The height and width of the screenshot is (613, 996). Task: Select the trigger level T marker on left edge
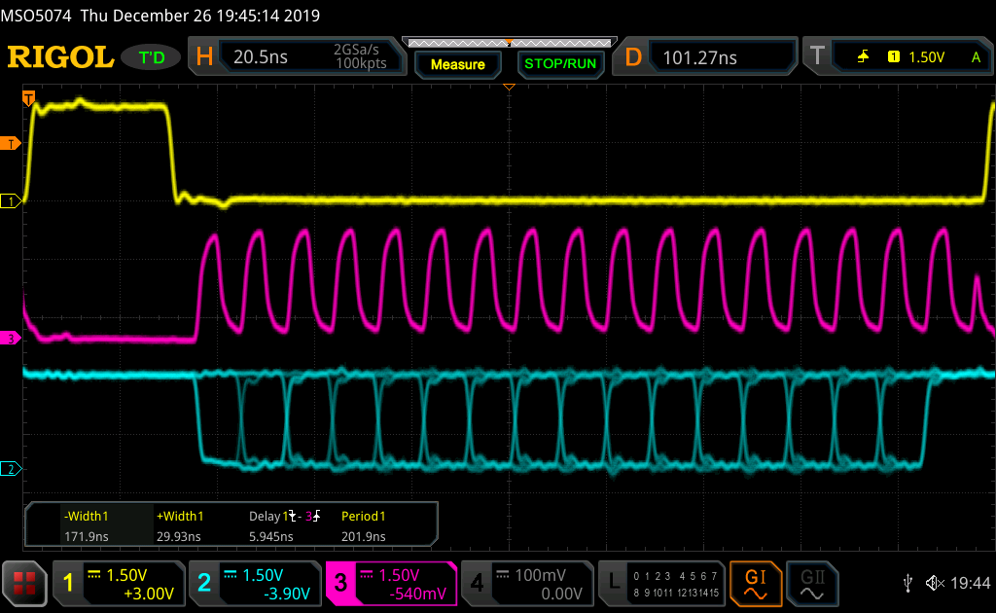coord(10,144)
